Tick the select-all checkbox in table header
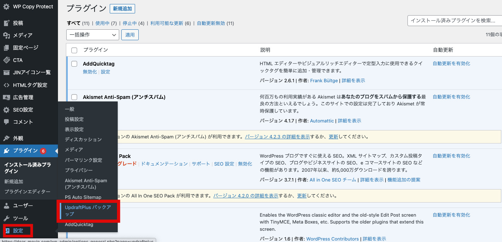Viewport: 502px width, 242px height. point(74,50)
